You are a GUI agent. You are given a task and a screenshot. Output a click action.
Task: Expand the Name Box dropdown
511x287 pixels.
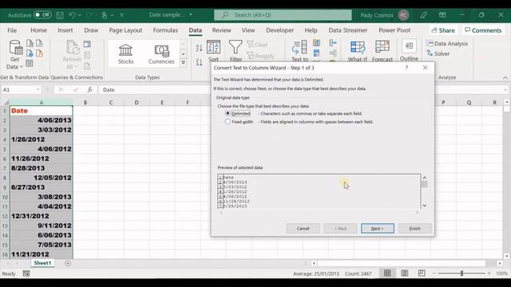(x=38, y=90)
